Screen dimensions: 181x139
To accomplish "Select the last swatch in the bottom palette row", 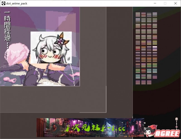I will [x=149, y=82].
